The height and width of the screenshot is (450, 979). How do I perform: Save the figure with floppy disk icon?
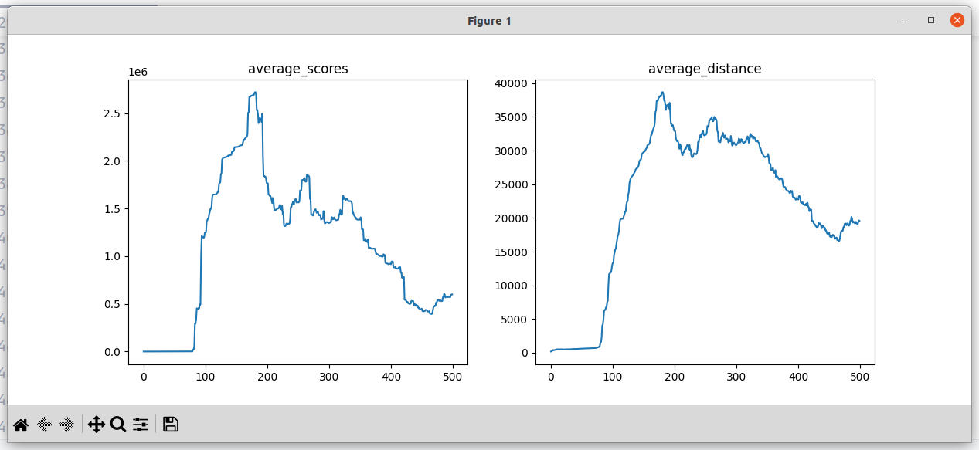tap(171, 425)
